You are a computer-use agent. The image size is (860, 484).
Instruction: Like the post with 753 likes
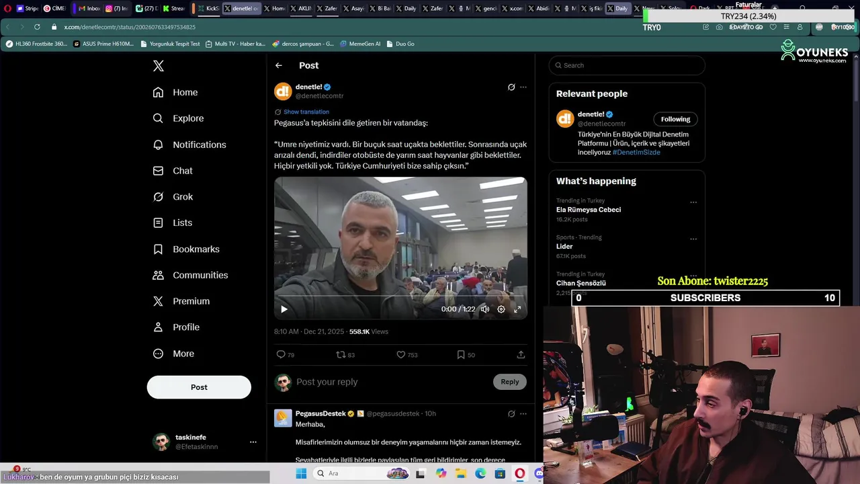(406, 354)
